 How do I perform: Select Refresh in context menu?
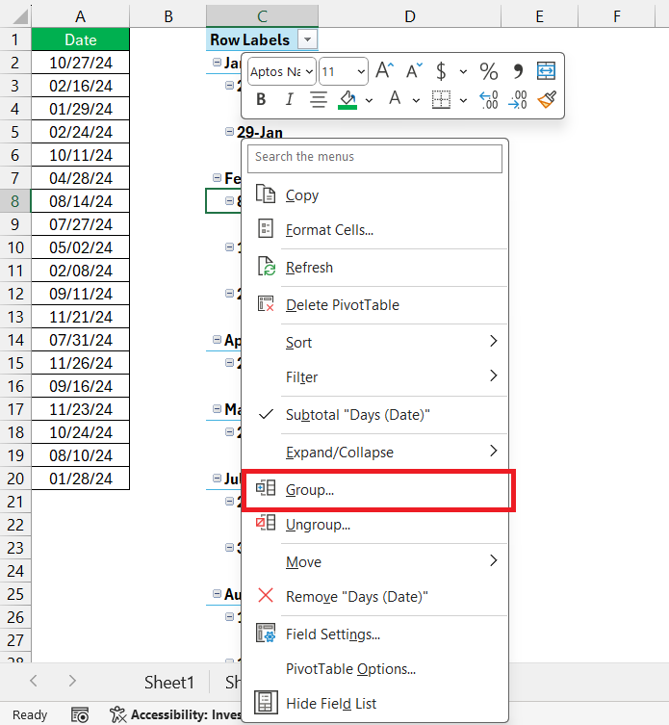(374, 268)
